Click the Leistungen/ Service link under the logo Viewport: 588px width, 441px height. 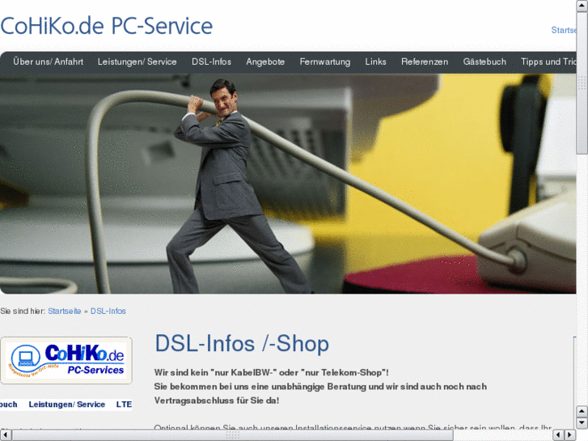(67, 405)
